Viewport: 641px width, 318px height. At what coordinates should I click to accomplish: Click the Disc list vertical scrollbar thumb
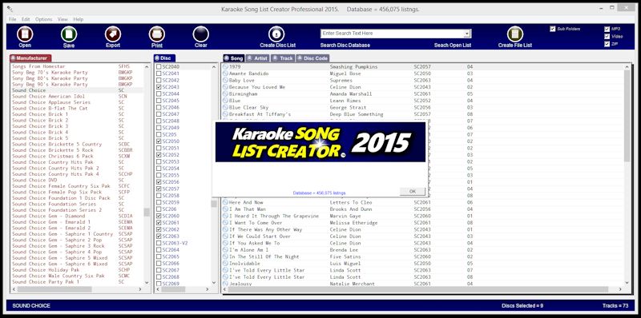point(214,204)
